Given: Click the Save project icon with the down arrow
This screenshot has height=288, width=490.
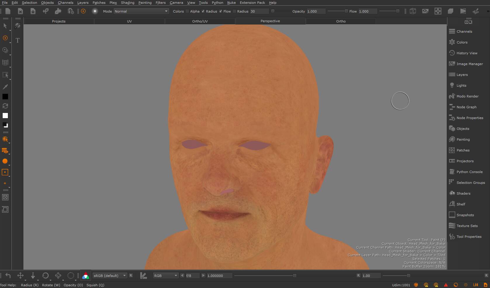Looking at the screenshot, I should coord(33,11).
